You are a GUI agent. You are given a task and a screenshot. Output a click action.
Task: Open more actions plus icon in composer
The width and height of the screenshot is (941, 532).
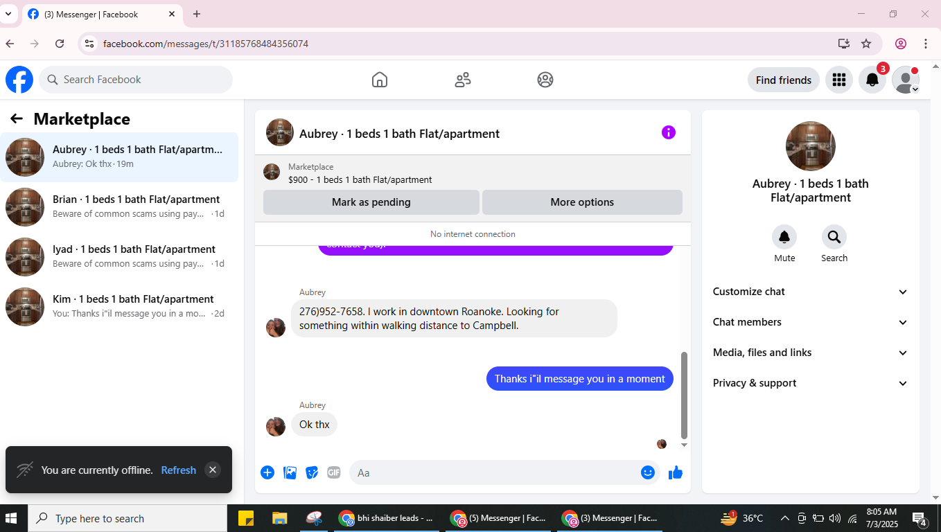click(x=267, y=472)
